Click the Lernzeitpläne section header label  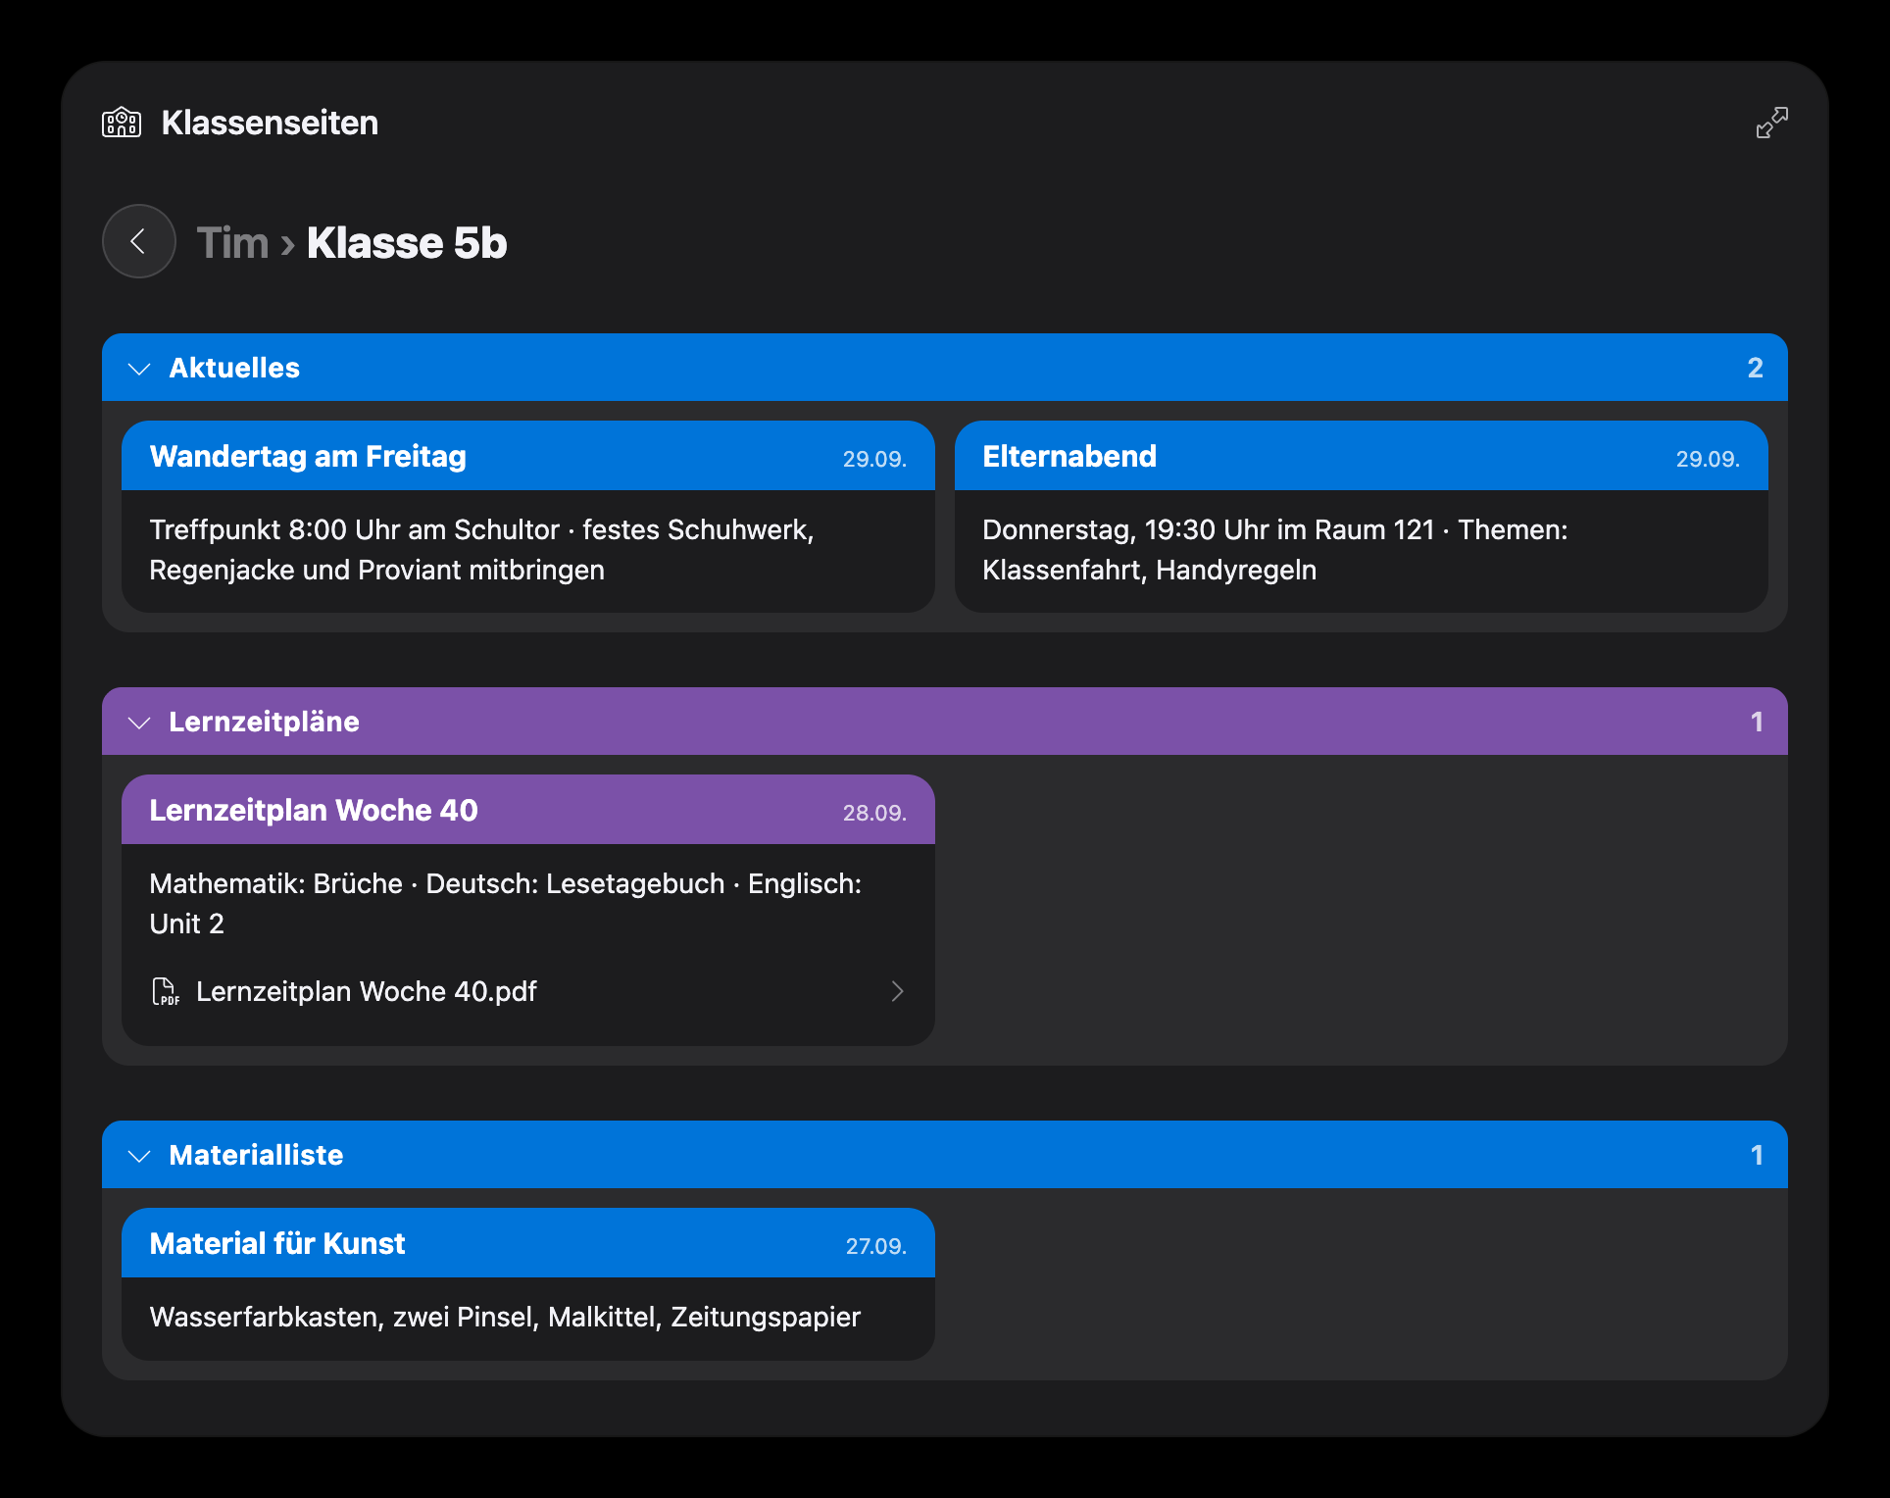pyautogui.click(x=264, y=722)
